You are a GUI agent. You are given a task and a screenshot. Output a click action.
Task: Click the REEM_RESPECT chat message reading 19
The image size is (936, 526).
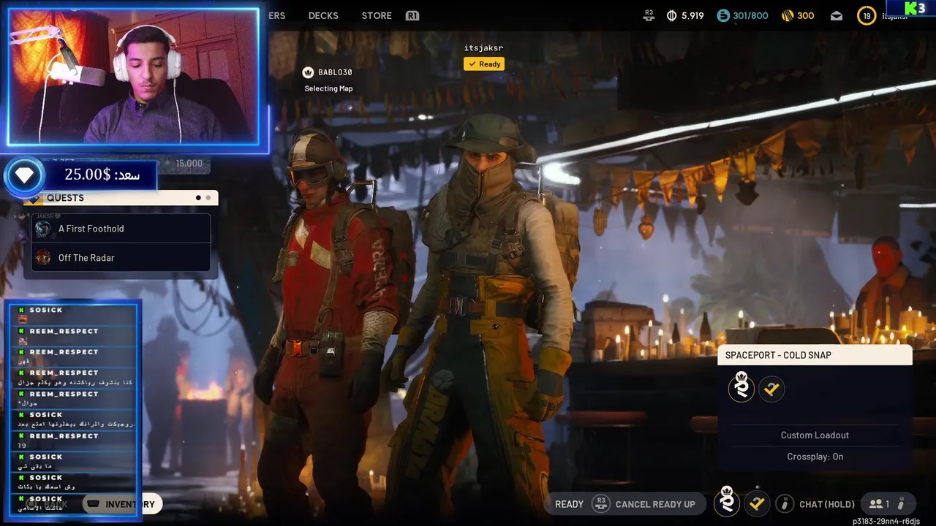73,440
